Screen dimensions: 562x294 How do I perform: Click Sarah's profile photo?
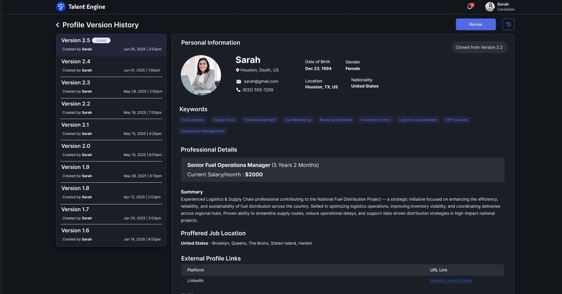pyautogui.click(x=201, y=75)
